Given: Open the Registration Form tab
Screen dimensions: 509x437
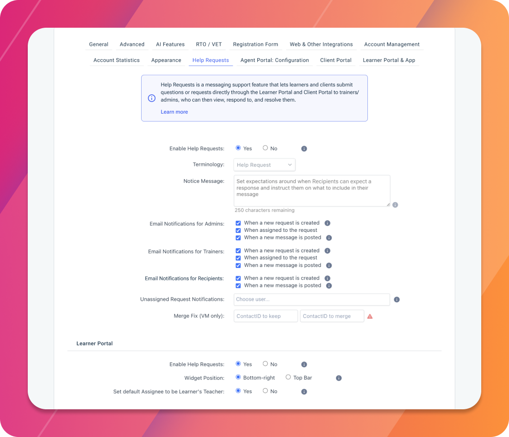Looking at the screenshot, I should [255, 44].
